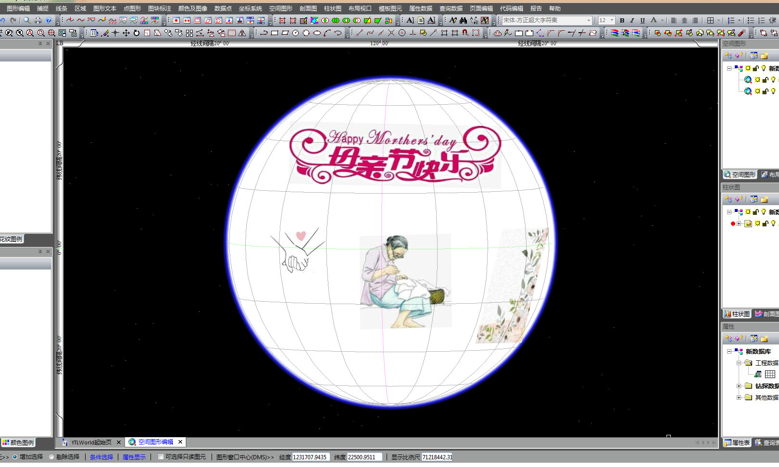Open help via the question mark icon
Viewport: 779px width, 467px height.
coord(49,20)
